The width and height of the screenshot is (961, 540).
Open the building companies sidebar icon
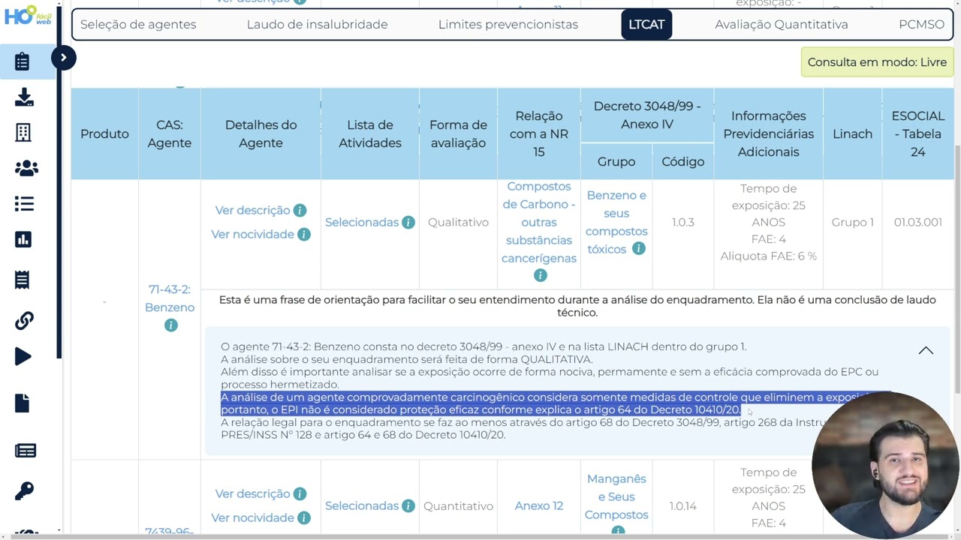click(23, 133)
